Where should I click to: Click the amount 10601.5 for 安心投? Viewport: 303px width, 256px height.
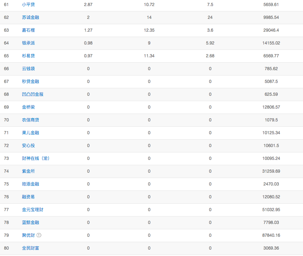coord(271,146)
